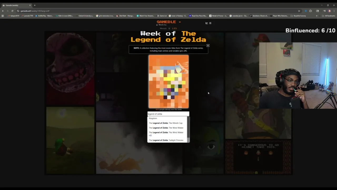Open the site info icon in address bar

pyautogui.click(x=18, y=11)
